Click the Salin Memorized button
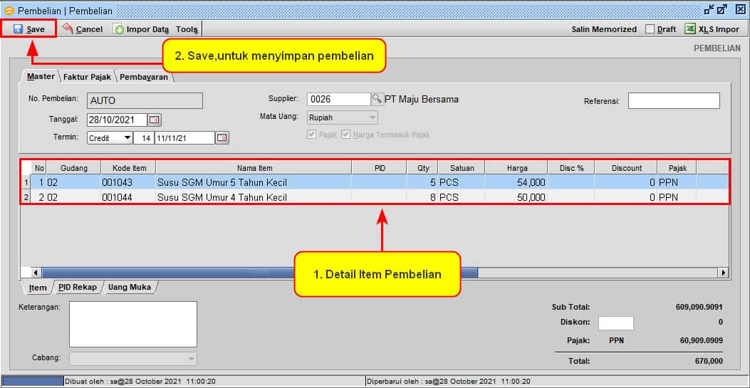 pos(604,29)
